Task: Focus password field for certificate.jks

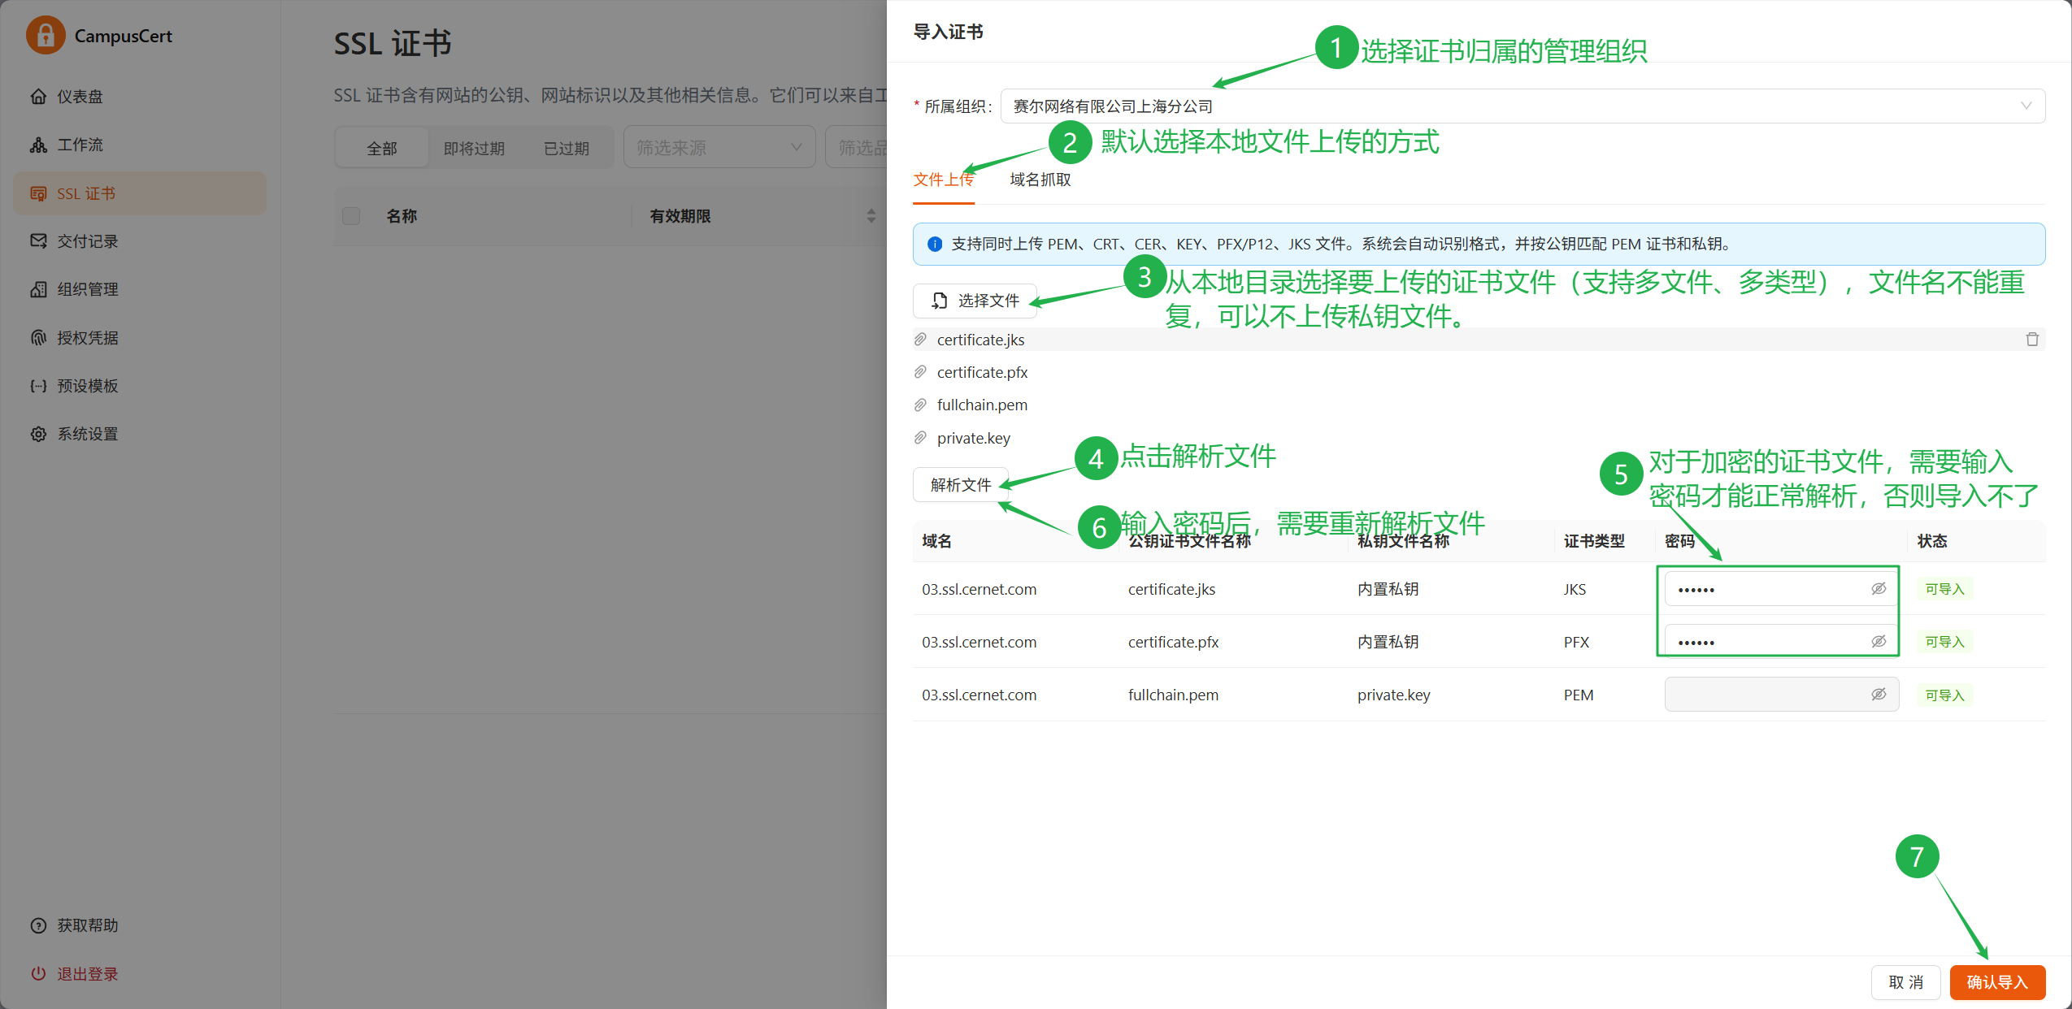Action: click(x=1781, y=589)
